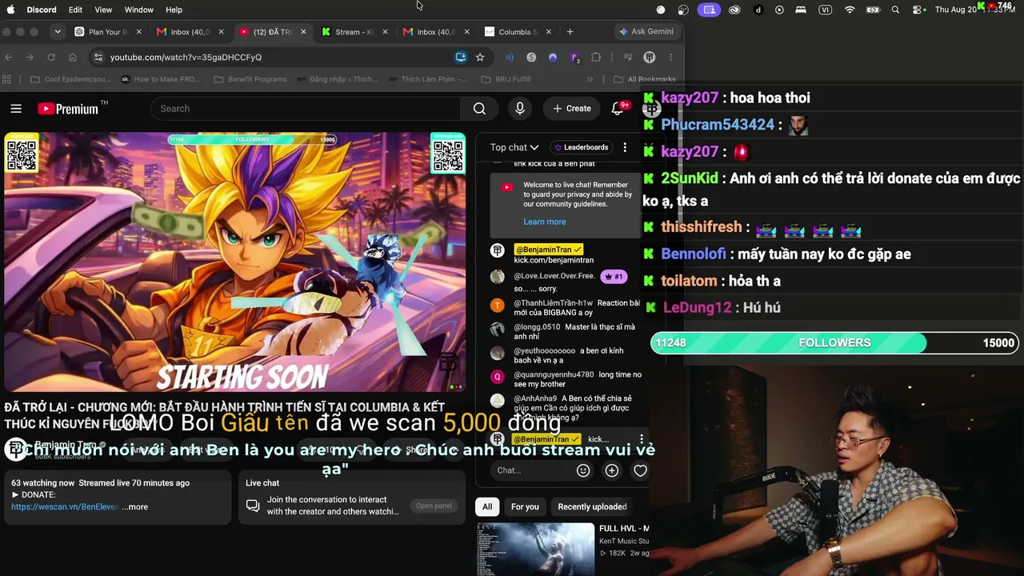Click the YouTube search magnifier button
Viewport: 1024px width, 576px height.
(x=479, y=109)
